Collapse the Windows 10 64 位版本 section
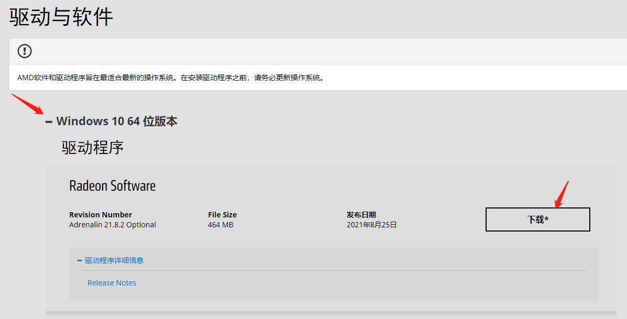This screenshot has height=319, width=627. [x=111, y=121]
